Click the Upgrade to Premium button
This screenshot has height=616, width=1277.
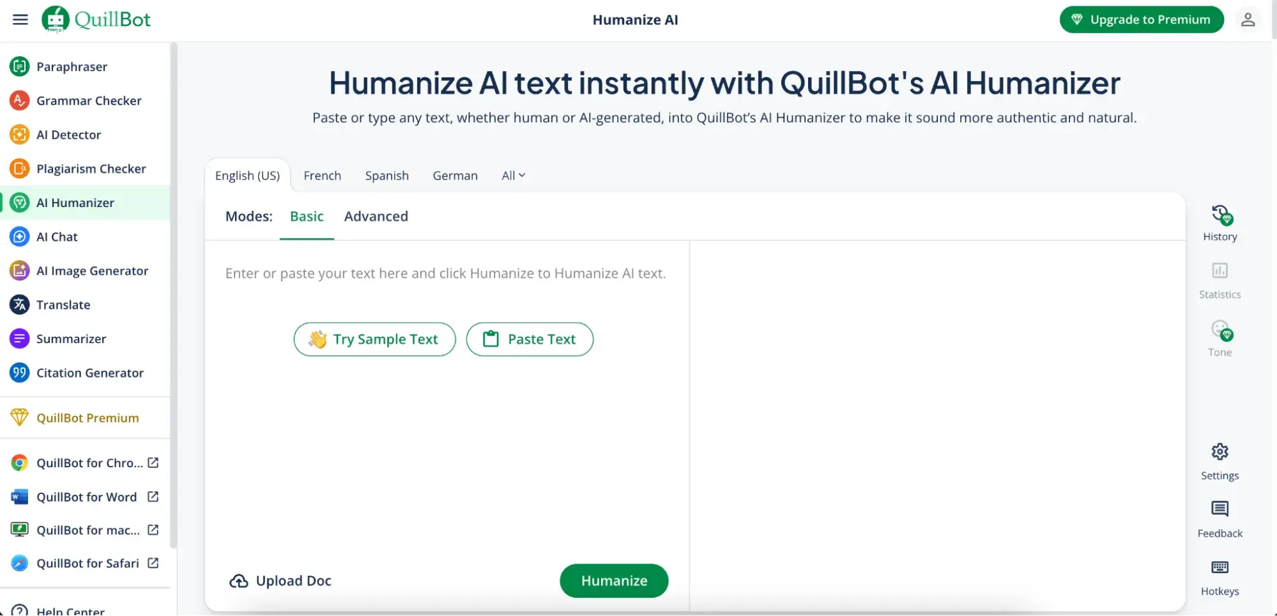tap(1141, 19)
